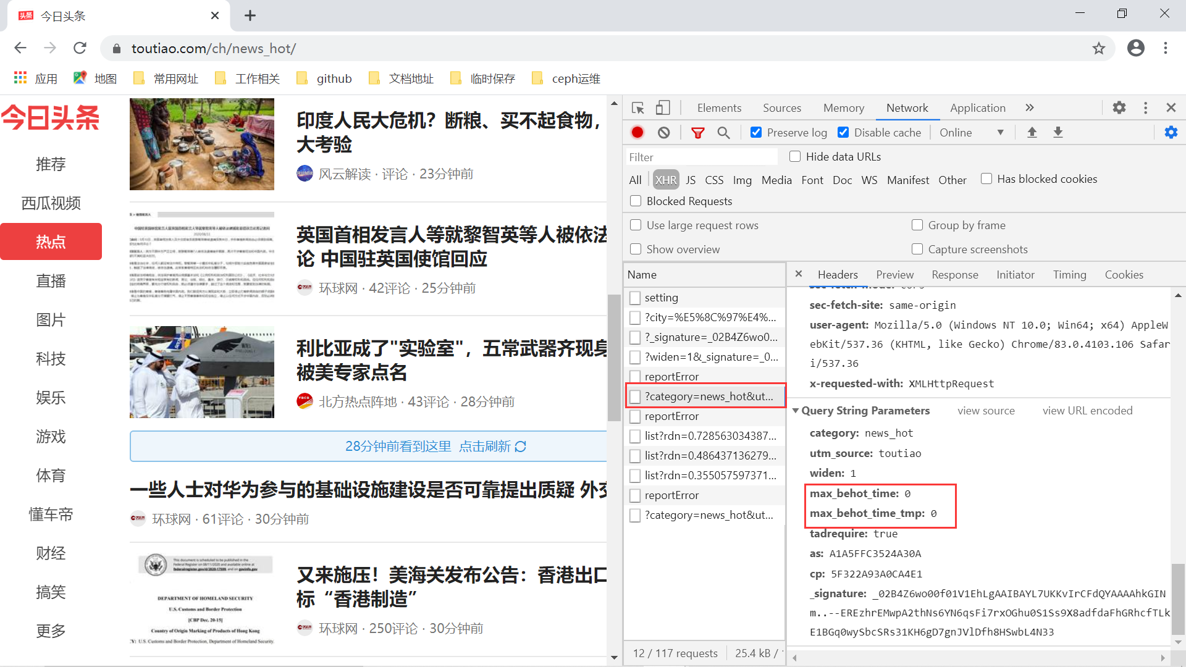Viewport: 1186px width, 667px height.
Task: Close the request details pane
Action: [x=798, y=274]
